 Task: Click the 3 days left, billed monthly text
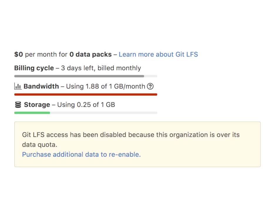pos(101,68)
